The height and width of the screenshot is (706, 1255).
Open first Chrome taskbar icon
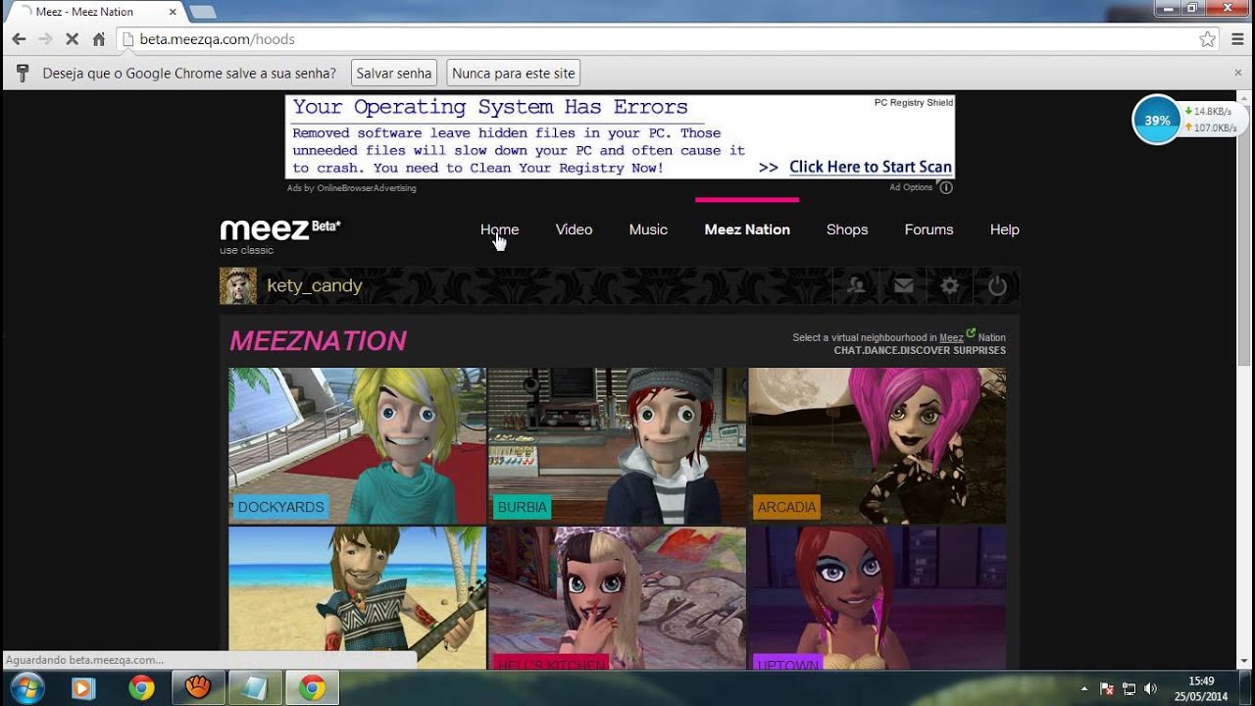[x=141, y=688]
